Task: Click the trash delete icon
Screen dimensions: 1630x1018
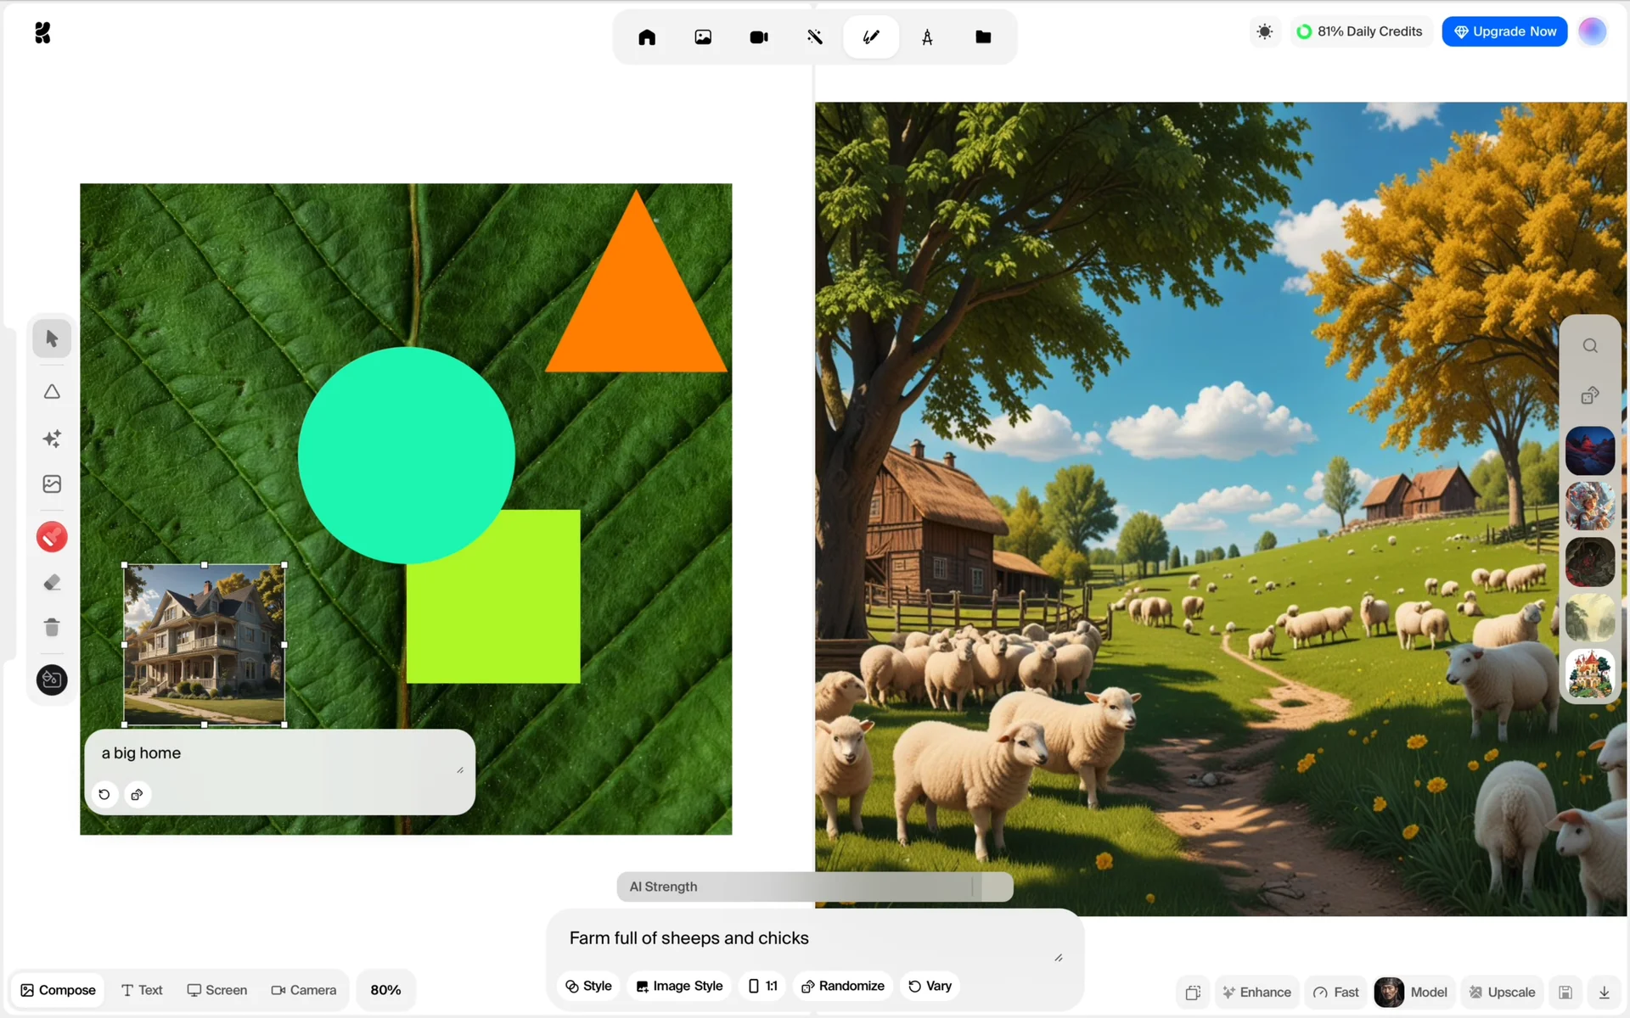Action: [52, 628]
